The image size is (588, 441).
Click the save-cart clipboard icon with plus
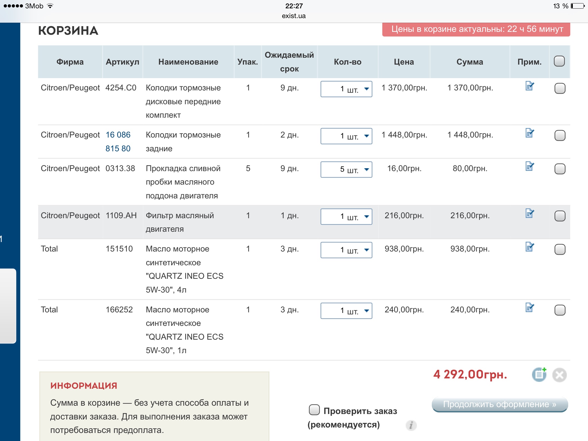tap(539, 375)
